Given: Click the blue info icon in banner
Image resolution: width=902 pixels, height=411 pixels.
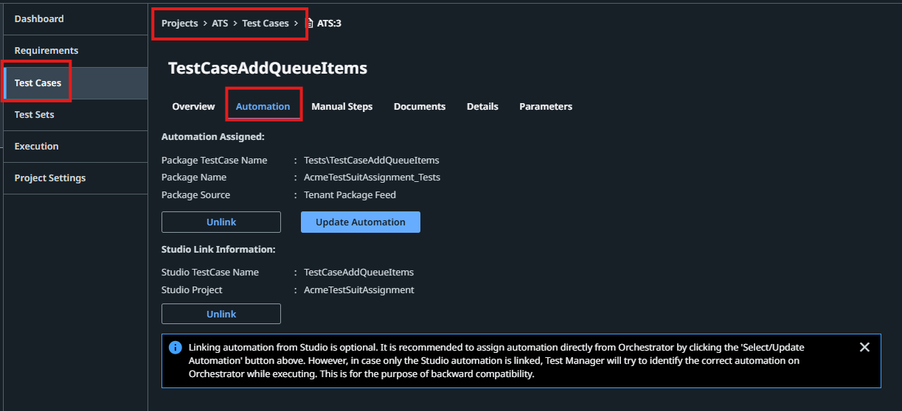Looking at the screenshot, I should coord(175,347).
